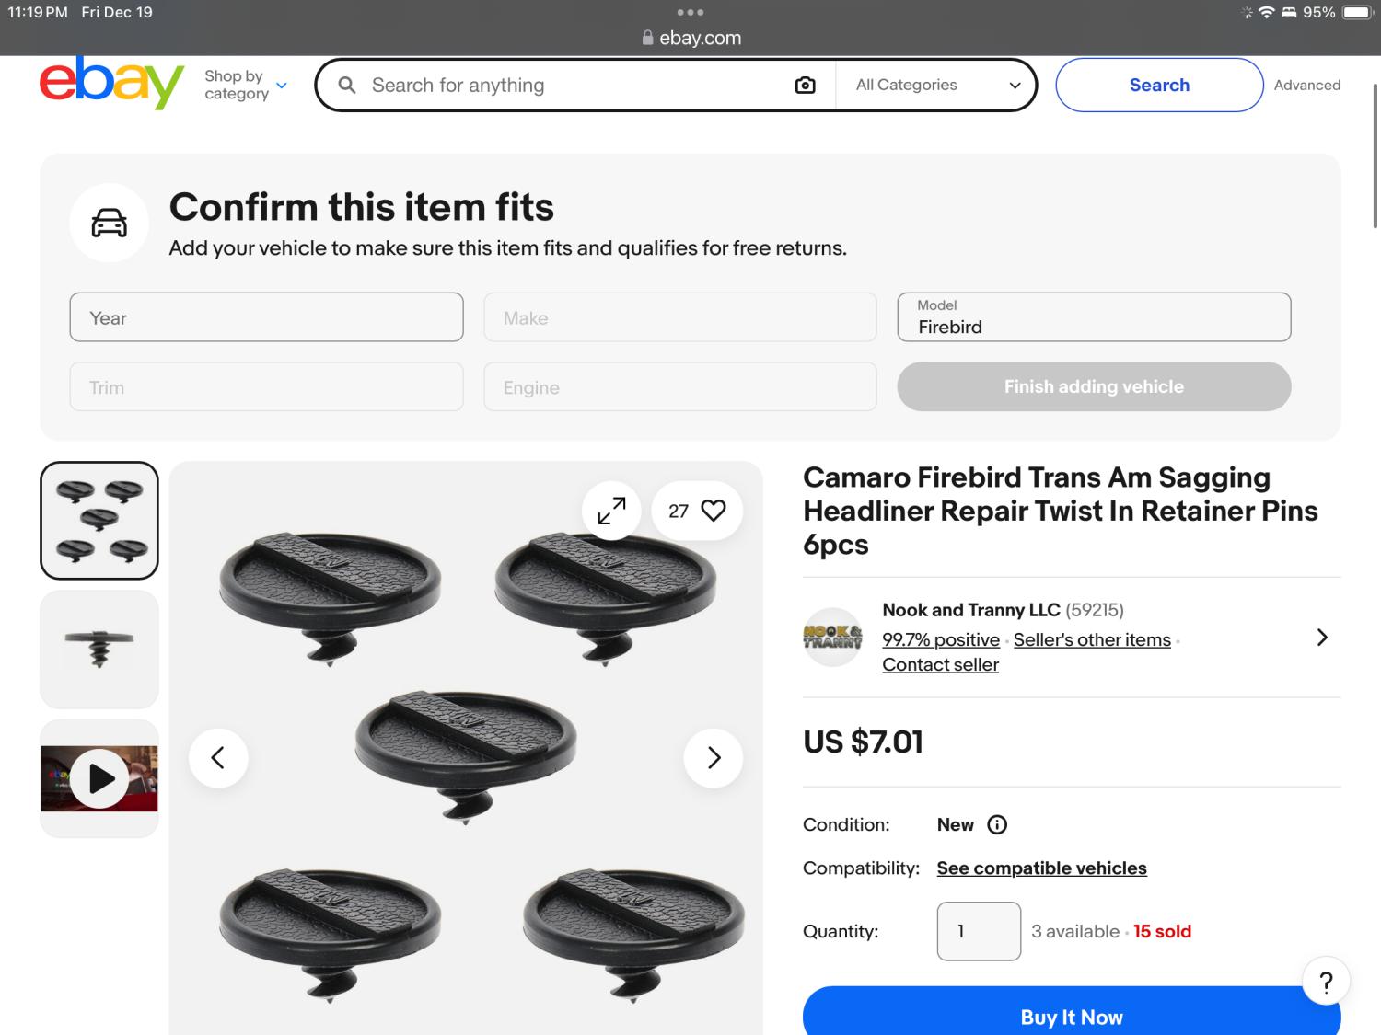Play the product video thumbnail
Viewport: 1381px width, 1035px height.
point(99,778)
